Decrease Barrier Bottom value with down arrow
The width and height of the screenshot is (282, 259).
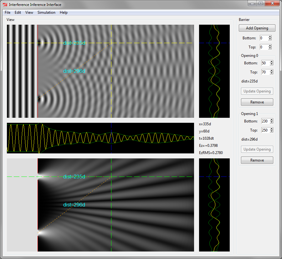point(270,39)
